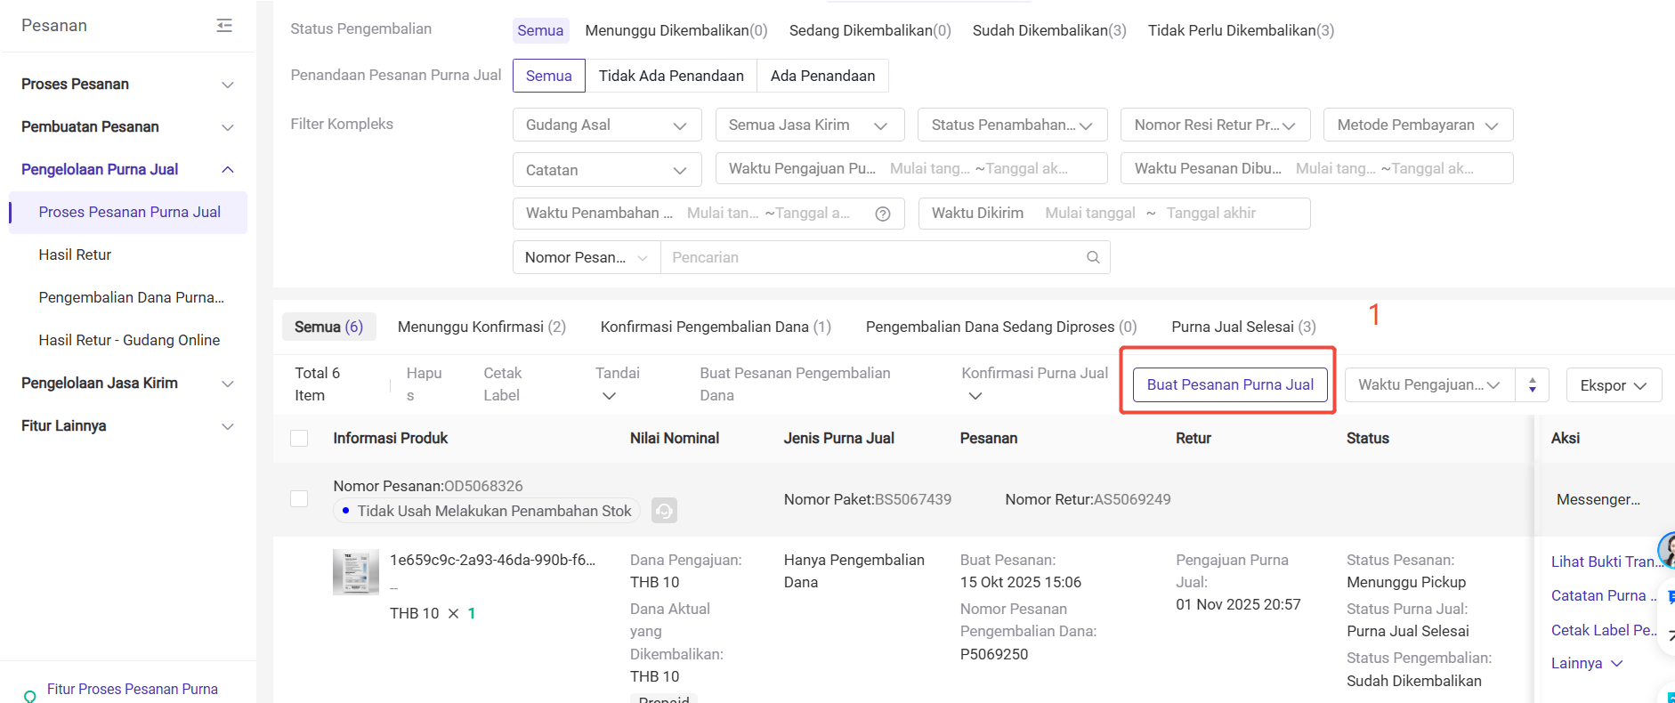
Task: Expand the Metode Pembayaran dropdown
Action: click(x=1417, y=125)
